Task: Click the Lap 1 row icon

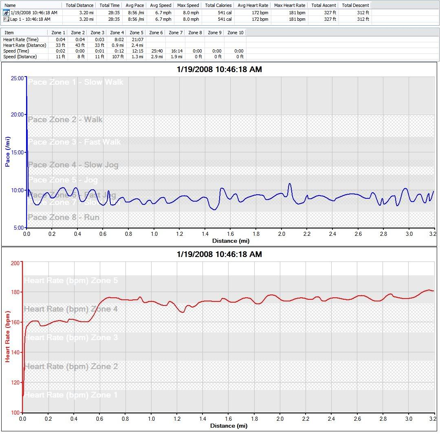Action: click(6, 19)
